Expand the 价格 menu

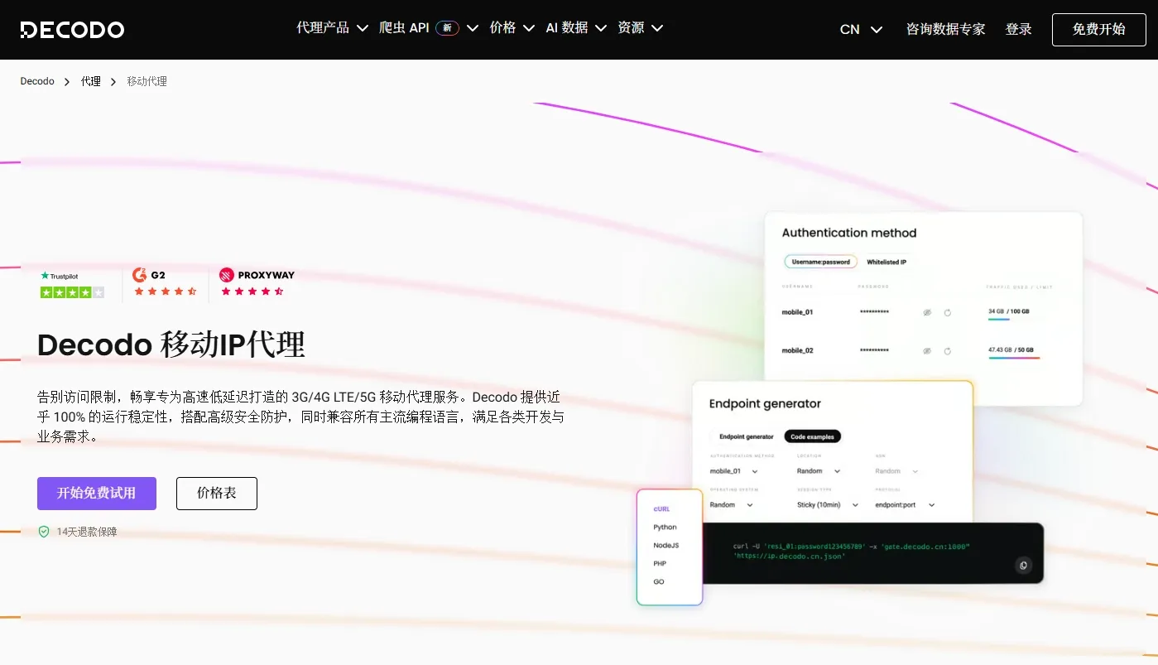pos(512,28)
